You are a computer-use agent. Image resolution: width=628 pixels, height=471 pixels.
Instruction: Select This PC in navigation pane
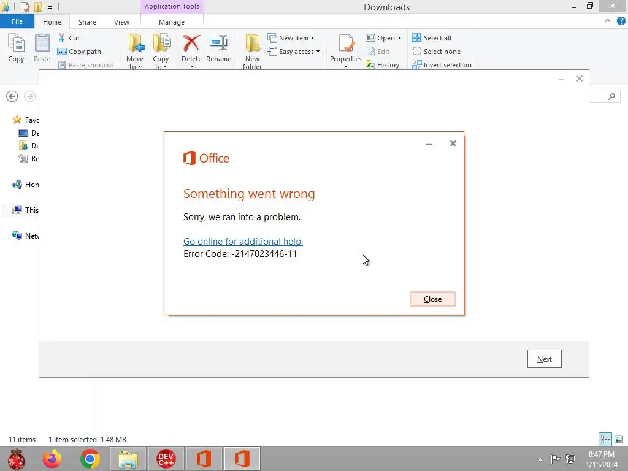click(25, 210)
